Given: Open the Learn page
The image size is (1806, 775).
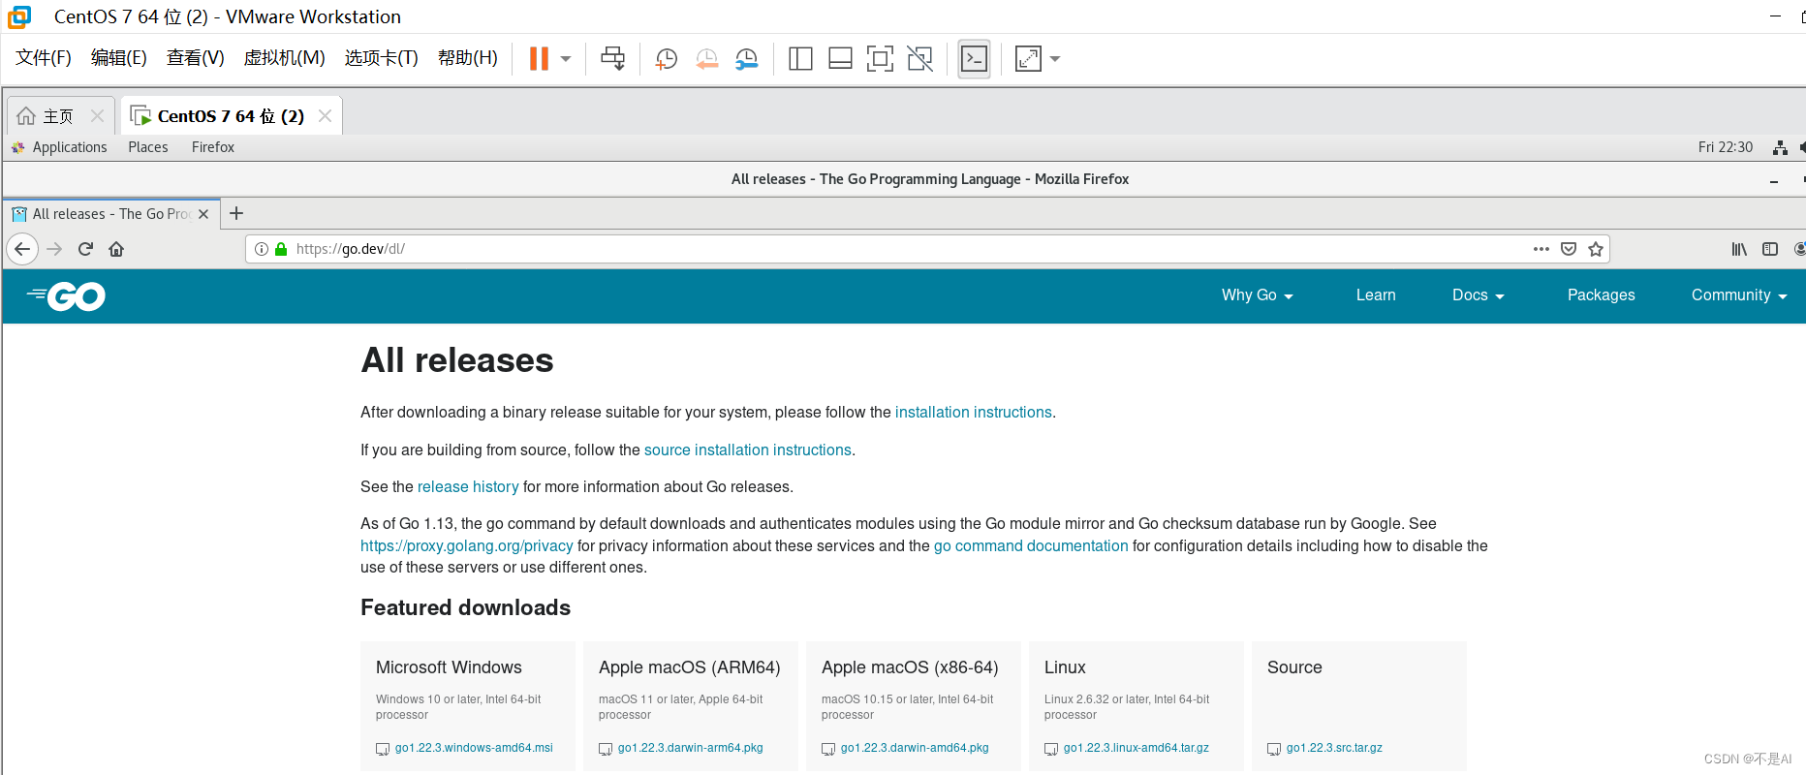Looking at the screenshot, I should [1376, 295].
